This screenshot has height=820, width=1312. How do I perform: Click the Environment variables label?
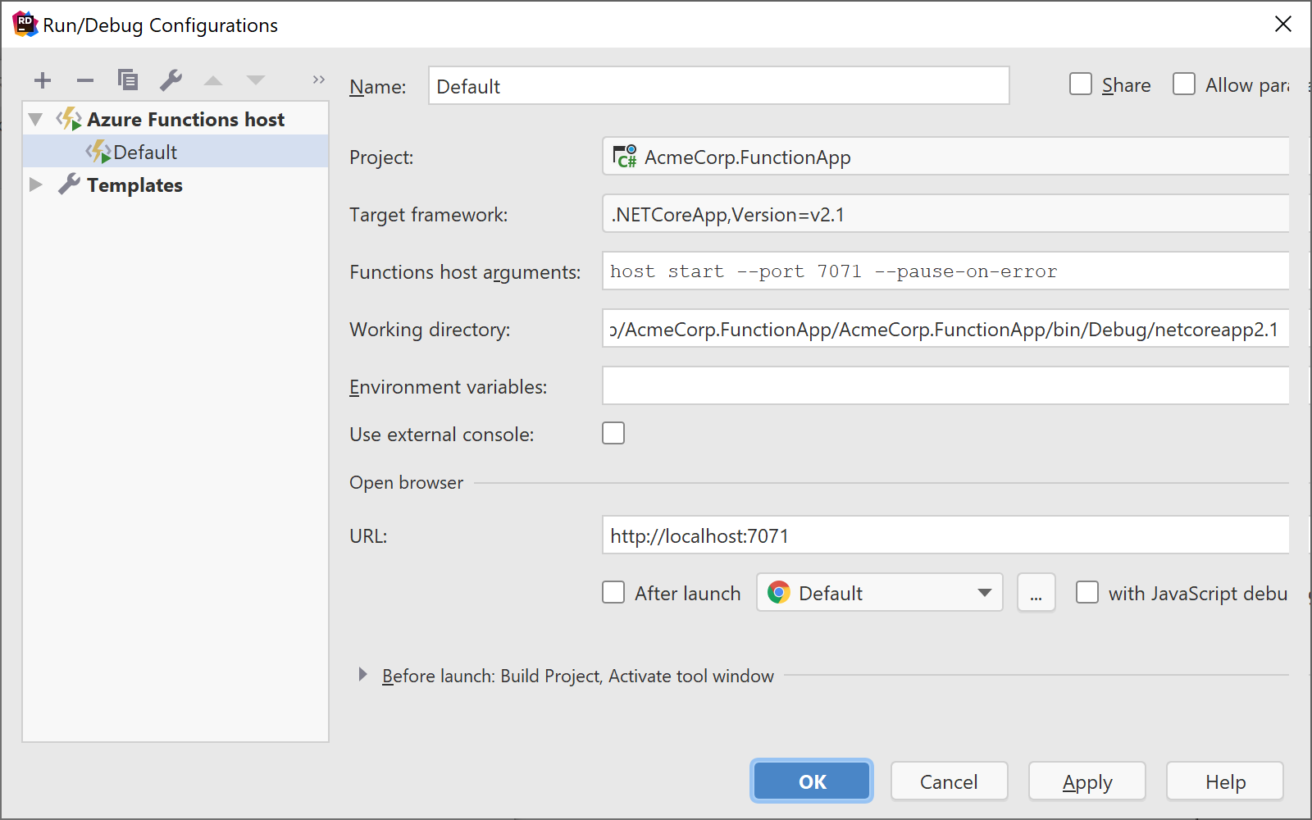[448, 387]
